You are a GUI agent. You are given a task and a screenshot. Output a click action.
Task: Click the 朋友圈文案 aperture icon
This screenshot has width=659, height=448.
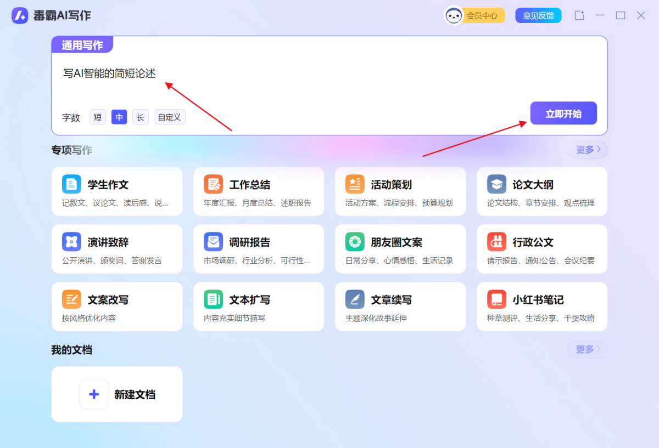pyautogui.click(x=355, y=242)
